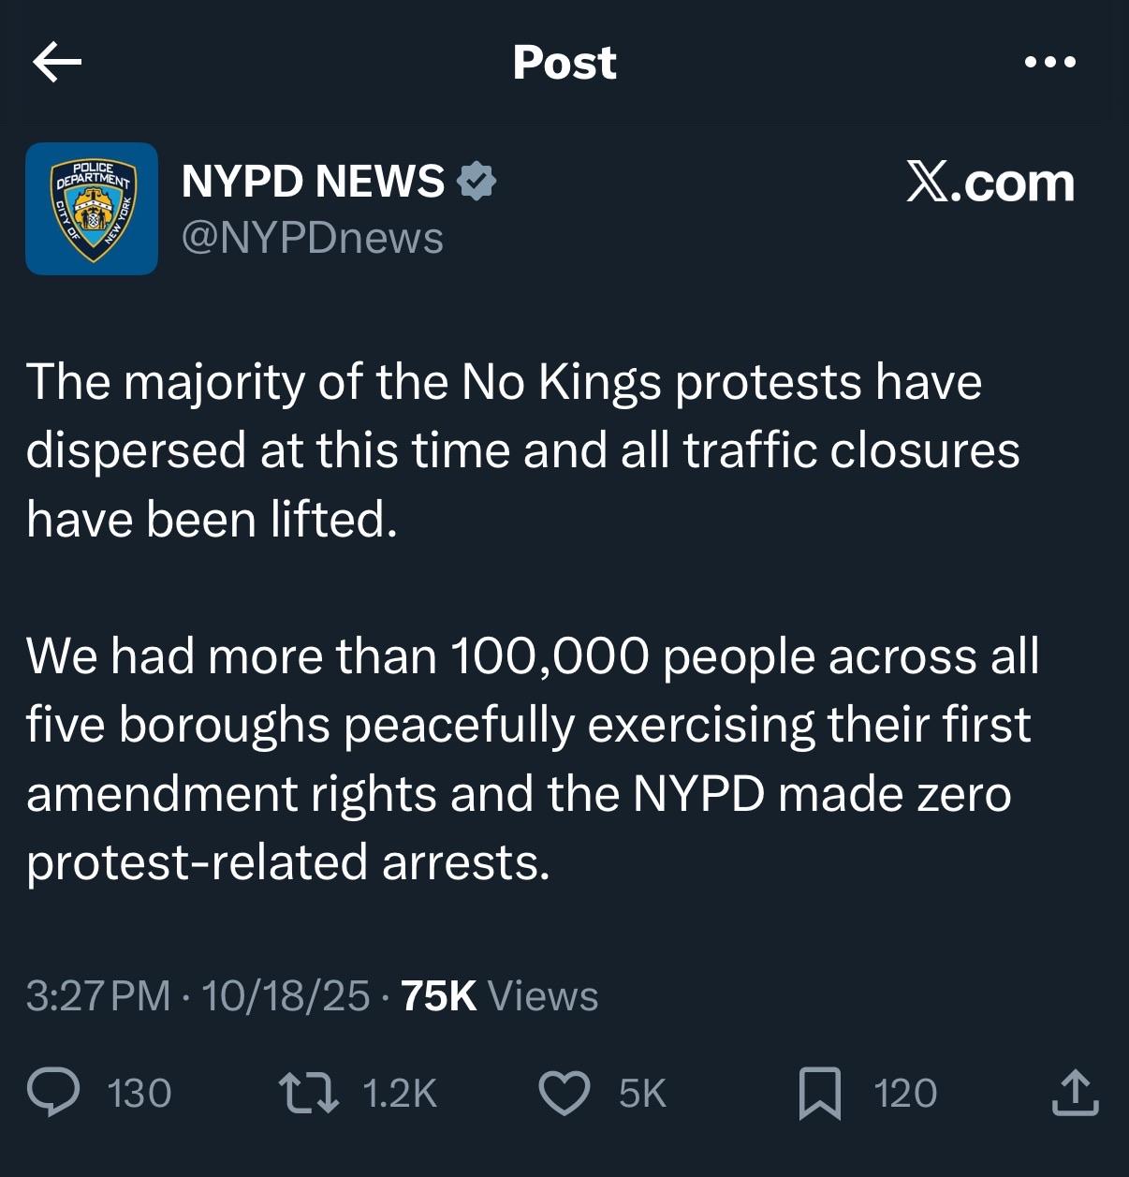This screenshot has width=1129, height=1177.
Task: Tap the 1.2K reposts count
Action: pyautogui.click(x=399, y=1094)
